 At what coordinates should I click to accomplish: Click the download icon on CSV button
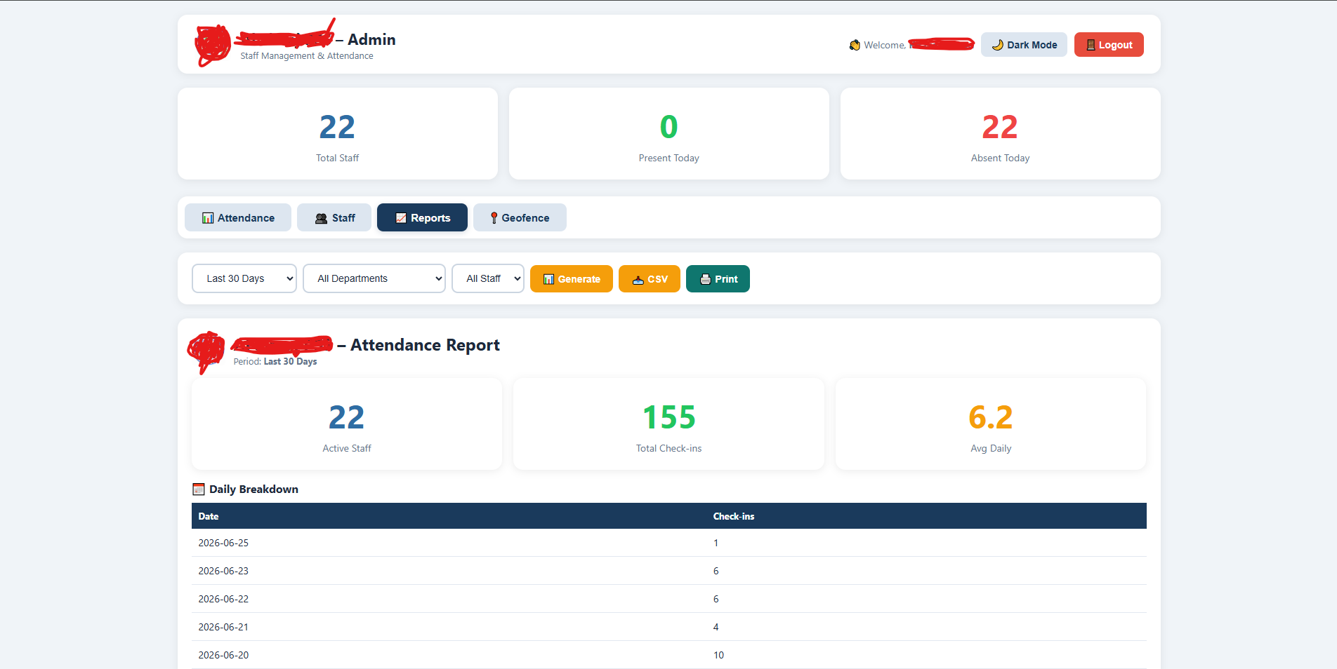click(638, 279)
